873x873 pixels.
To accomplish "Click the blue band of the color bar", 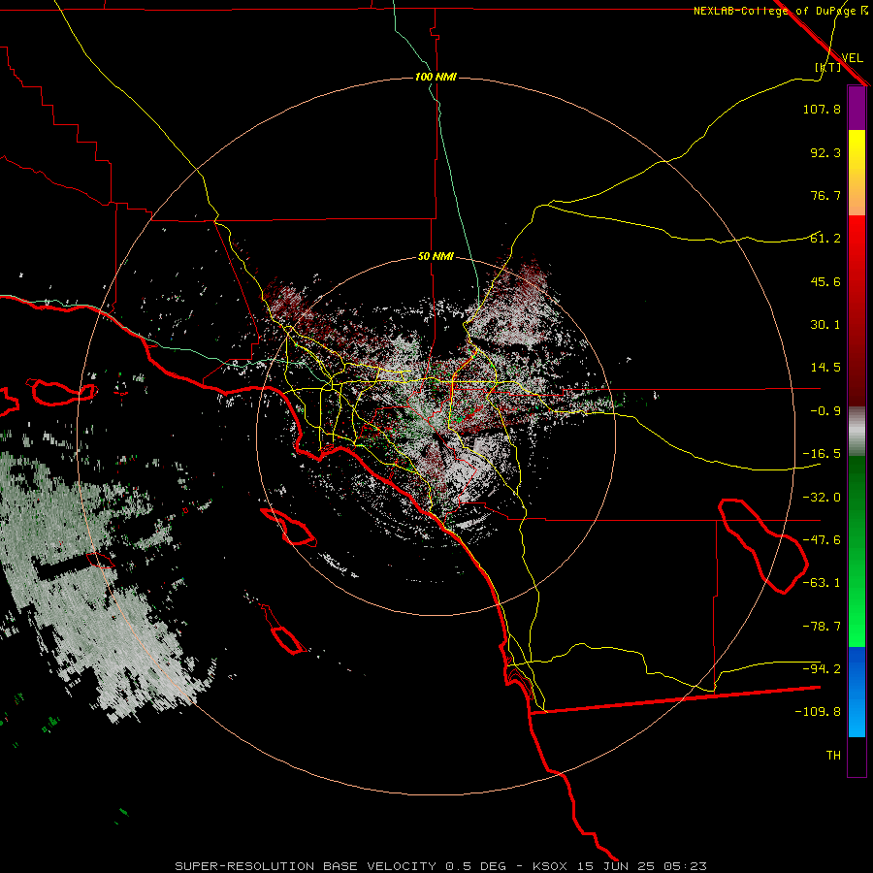I will pyautogui.click(x=857, y=692).
